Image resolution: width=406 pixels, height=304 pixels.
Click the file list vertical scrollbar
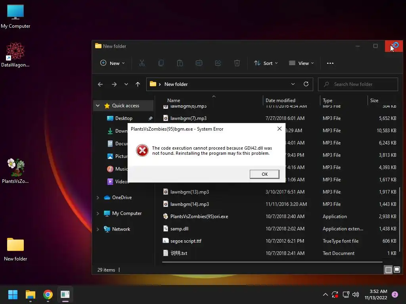(400, 219)
